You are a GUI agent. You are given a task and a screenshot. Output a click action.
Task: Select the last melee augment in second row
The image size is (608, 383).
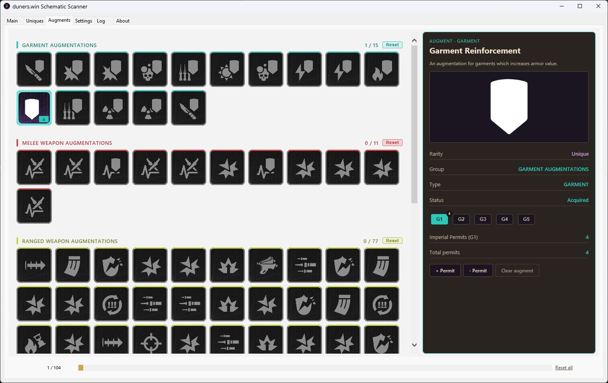point(34,206)
